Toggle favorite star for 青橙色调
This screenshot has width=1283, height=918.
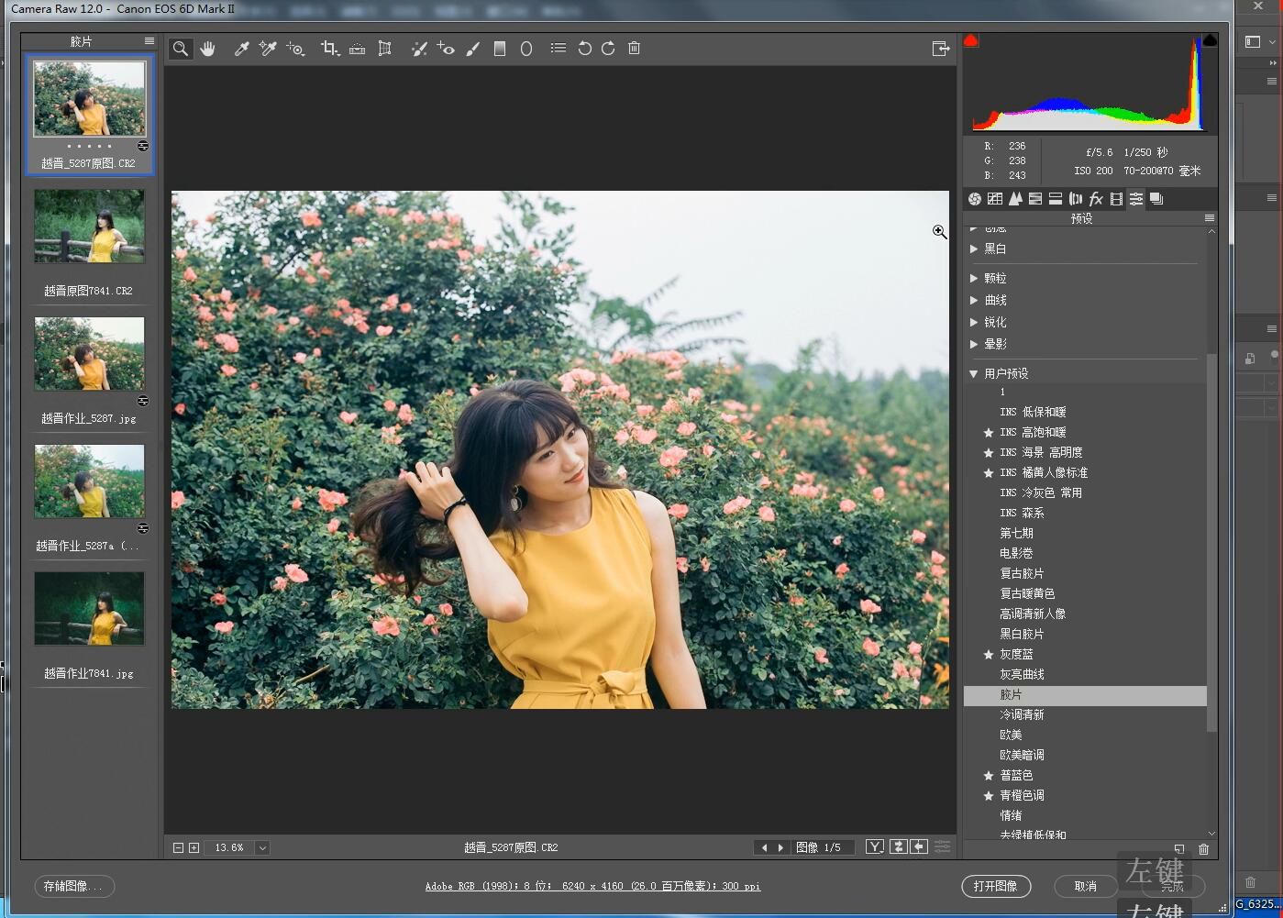[x=989, y=796]
